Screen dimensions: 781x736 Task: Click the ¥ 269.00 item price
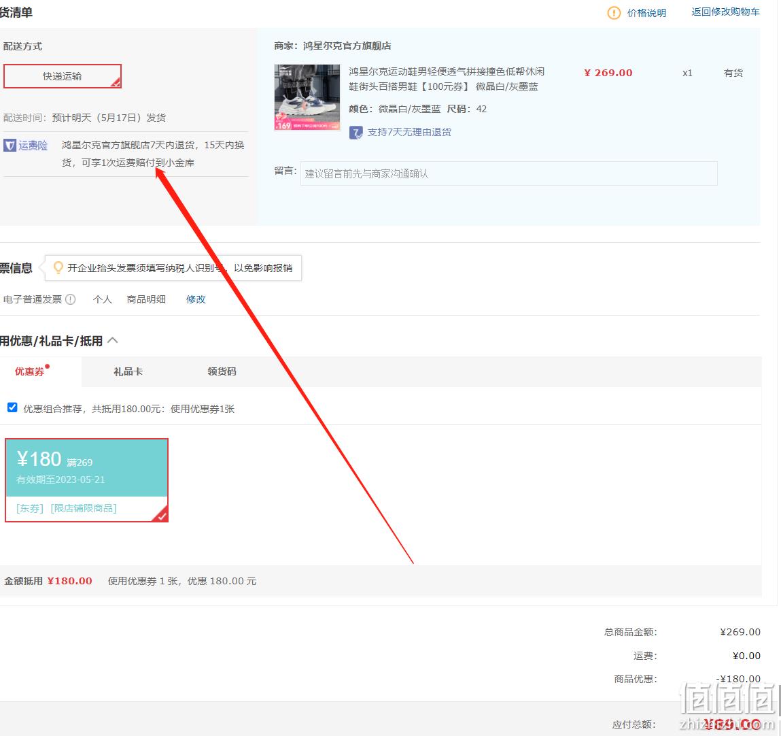[x=608, y=73]
